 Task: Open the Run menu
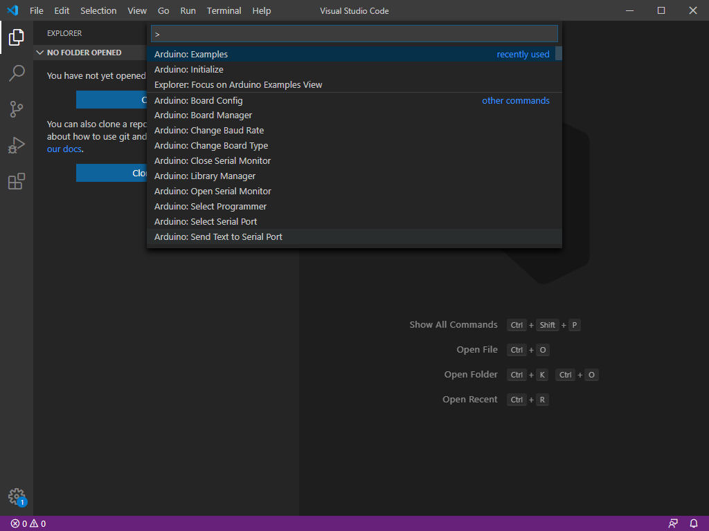tap(188, 10)
